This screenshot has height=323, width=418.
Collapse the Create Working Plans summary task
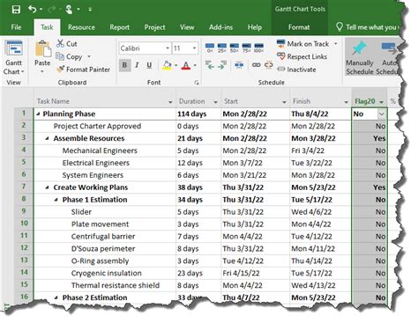tap(47, 187)
